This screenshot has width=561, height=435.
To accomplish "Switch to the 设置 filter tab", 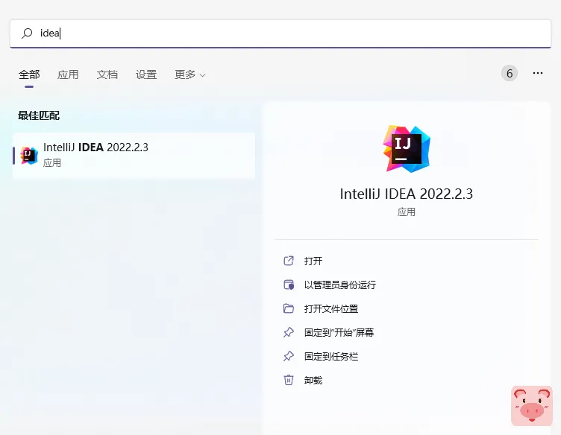I will click(x=146, y=74).
